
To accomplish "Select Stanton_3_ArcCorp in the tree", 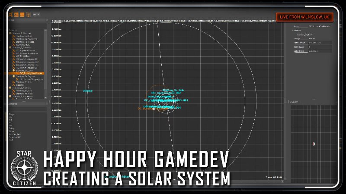I will [x=21, y=88].
